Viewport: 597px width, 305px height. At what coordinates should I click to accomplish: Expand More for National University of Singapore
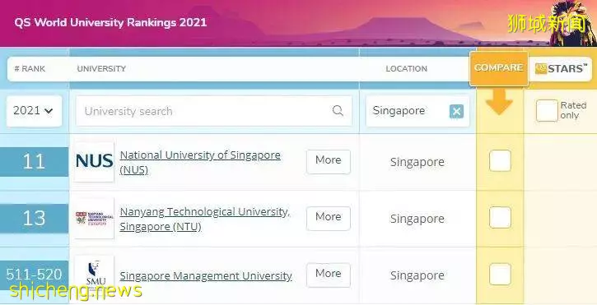coord(329,162)
